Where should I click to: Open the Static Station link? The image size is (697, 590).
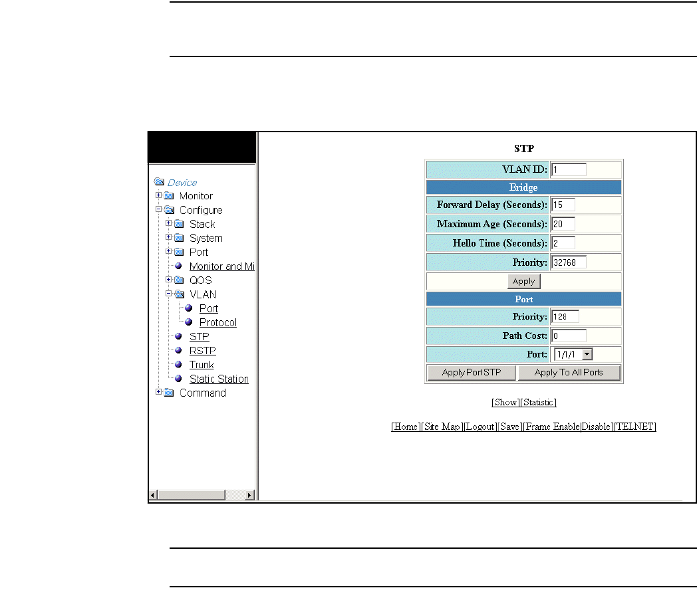point(219,379)
